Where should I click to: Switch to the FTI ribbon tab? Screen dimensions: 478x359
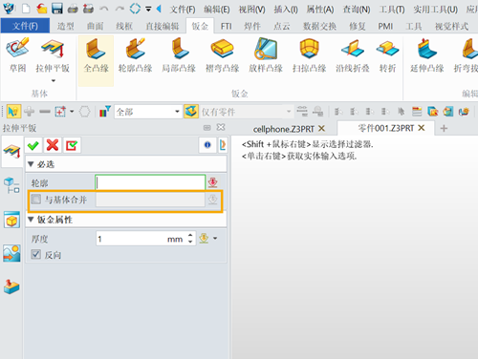point(227,26)
